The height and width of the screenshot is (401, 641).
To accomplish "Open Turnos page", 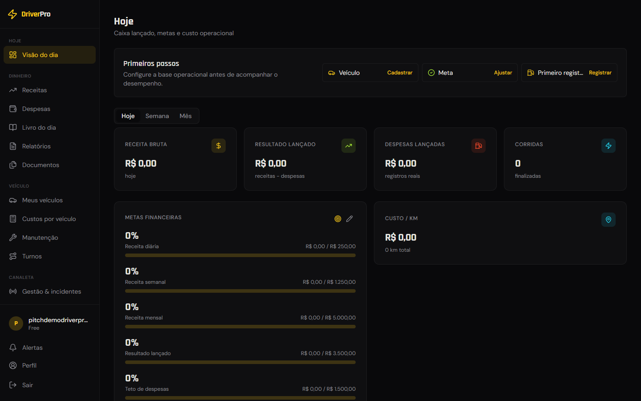I will 49,256.
